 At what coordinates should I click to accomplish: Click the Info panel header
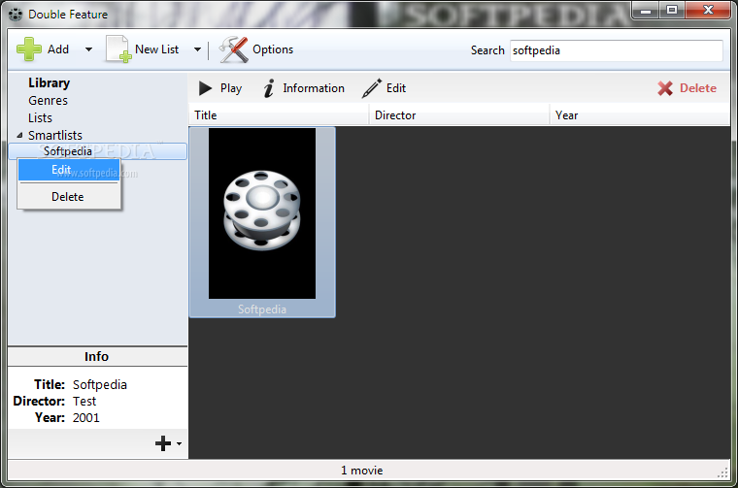click(97, 356)
